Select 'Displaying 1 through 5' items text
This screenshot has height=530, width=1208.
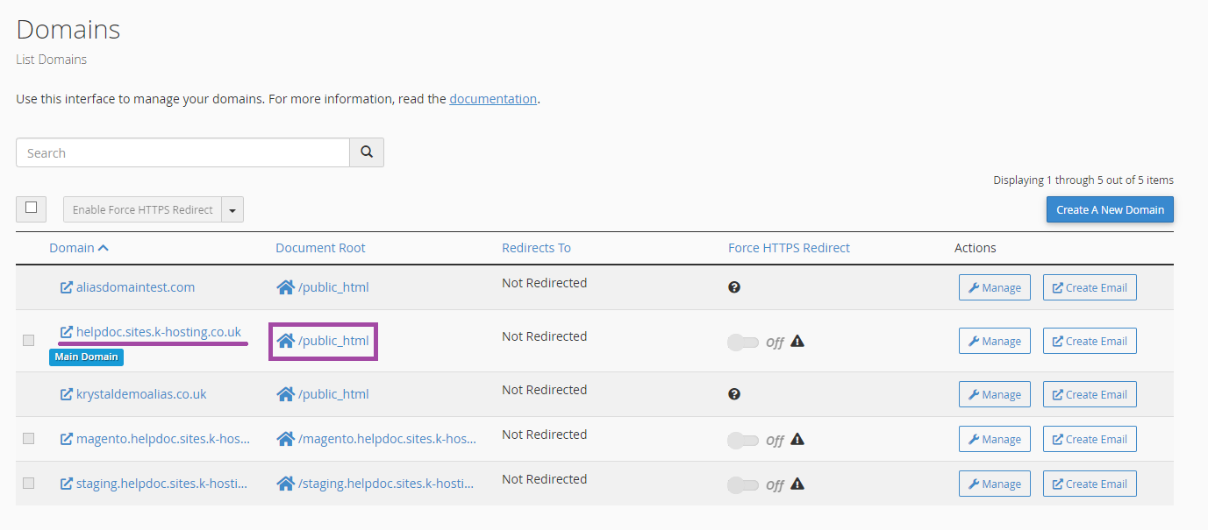[1083, 180]
